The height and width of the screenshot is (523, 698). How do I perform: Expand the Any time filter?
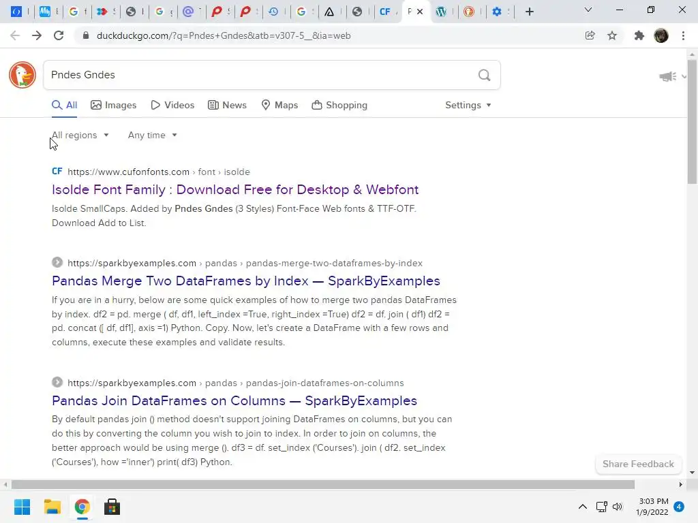(x=152, y=136)
